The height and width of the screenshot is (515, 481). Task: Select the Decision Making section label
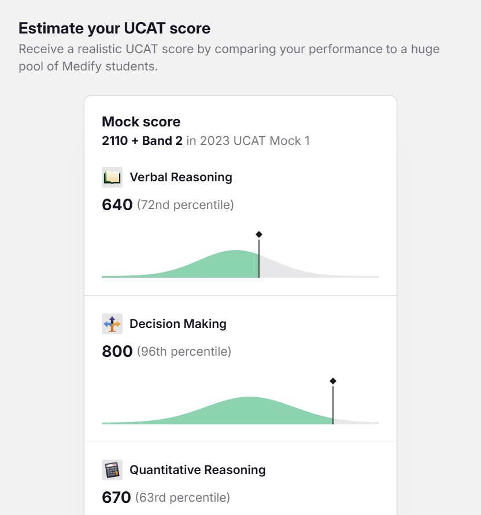pos(178,324)
